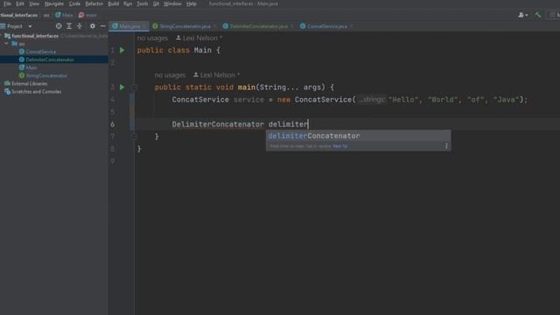The image size is (560, 315).
Task: Click the DelimiterConcatenator type on line 6
Action: (218, 124)
